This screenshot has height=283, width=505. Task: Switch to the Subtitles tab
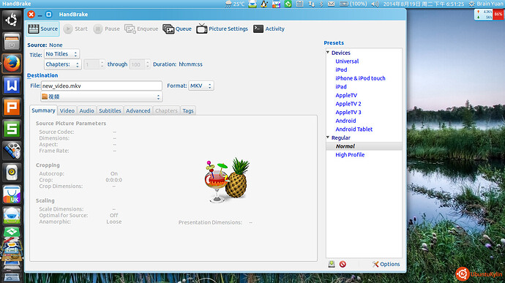pyautogui.click(x=110, y=110)
